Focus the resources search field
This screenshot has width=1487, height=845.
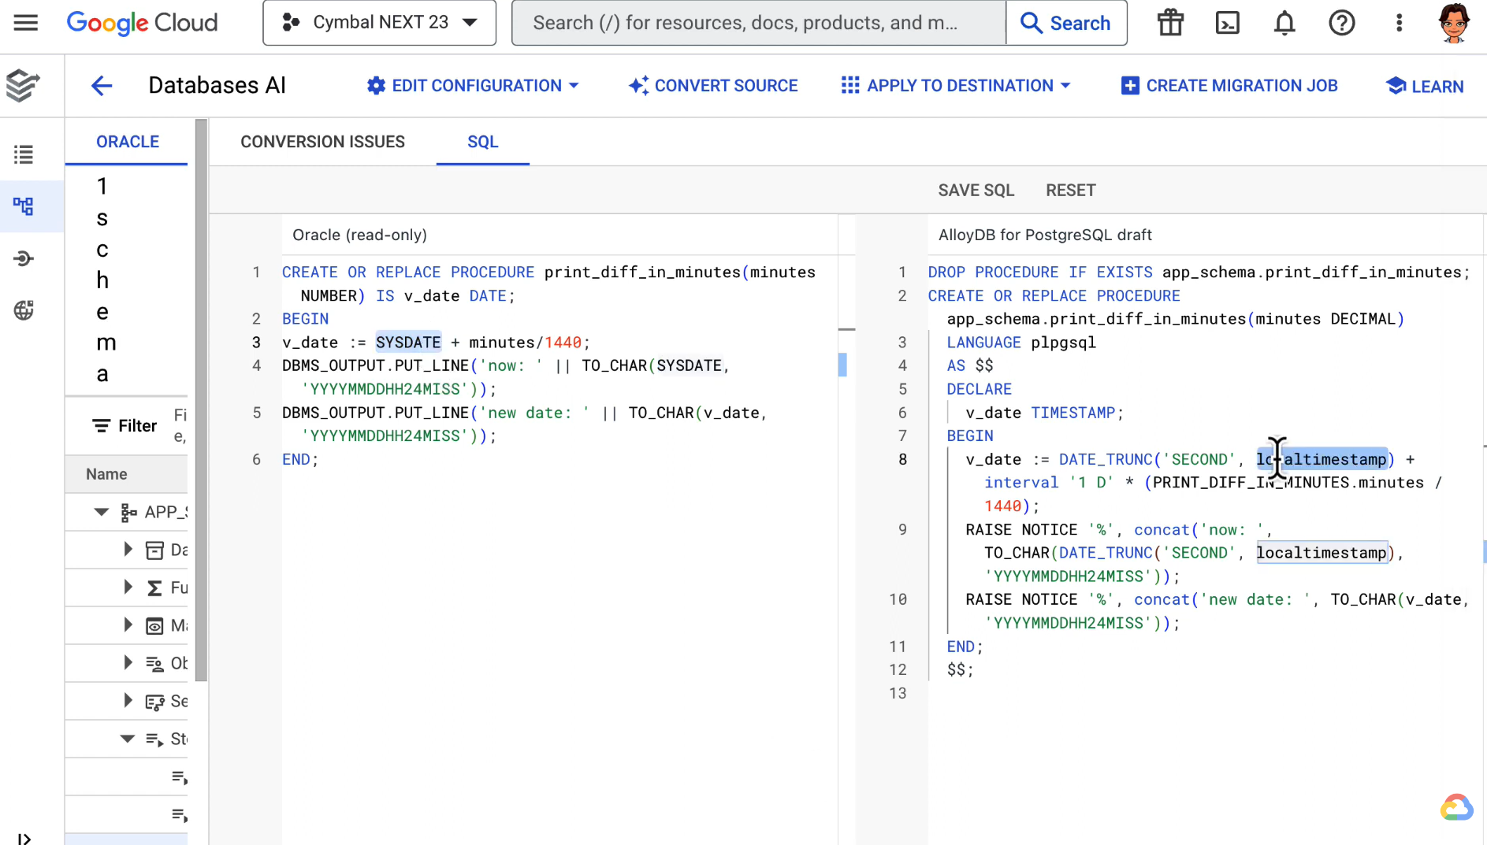click(759, 23)
